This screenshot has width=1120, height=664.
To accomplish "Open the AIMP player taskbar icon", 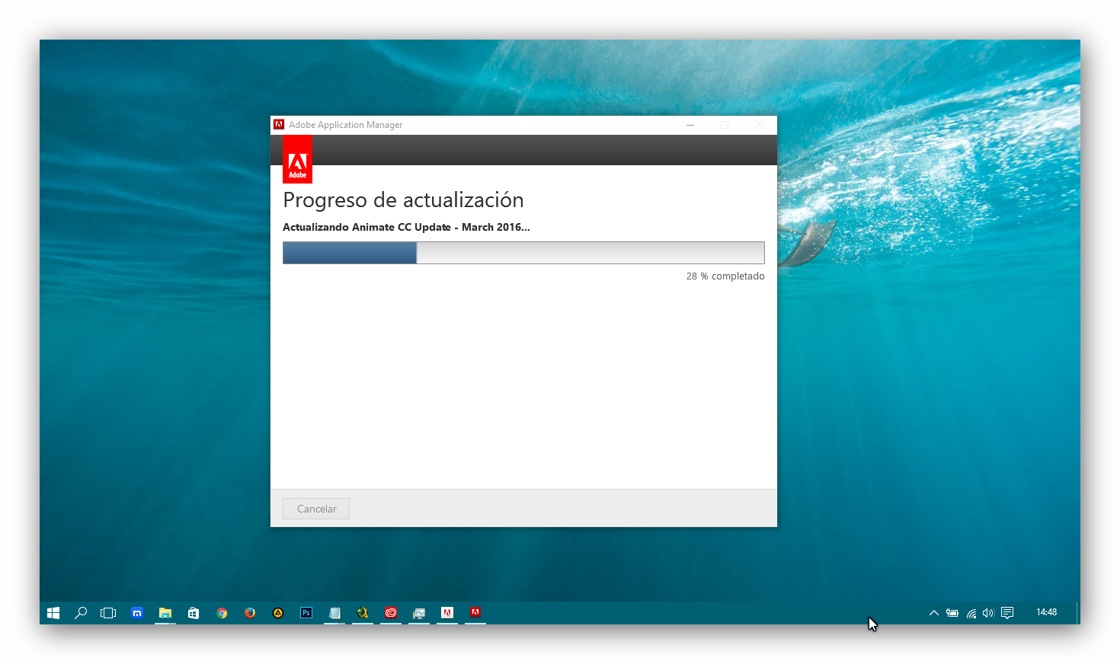I will pos(278,613).
